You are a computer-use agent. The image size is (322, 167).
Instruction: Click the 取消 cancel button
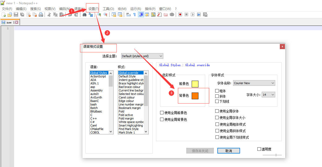click(228, 151)
